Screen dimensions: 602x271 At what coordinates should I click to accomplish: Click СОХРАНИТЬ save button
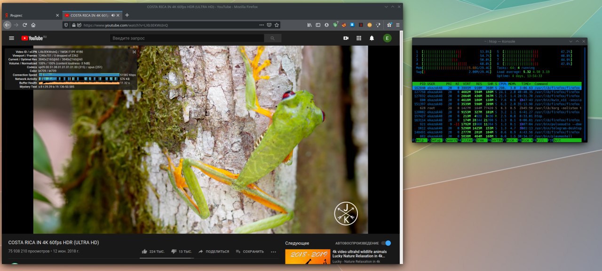coord(250,252)
